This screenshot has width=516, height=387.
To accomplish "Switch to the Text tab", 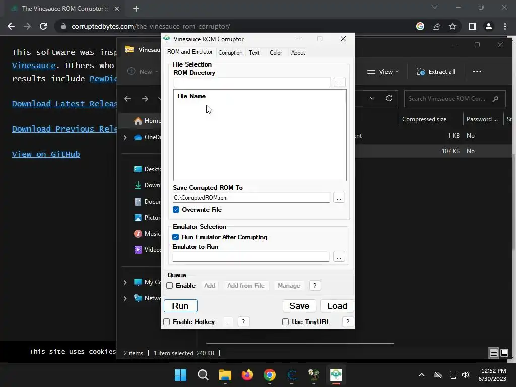I will (x=254, y=52).
